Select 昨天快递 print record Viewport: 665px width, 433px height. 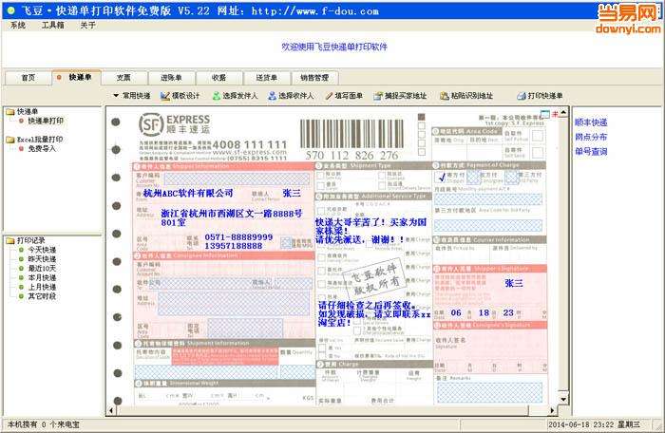click(x=42, y=259)
